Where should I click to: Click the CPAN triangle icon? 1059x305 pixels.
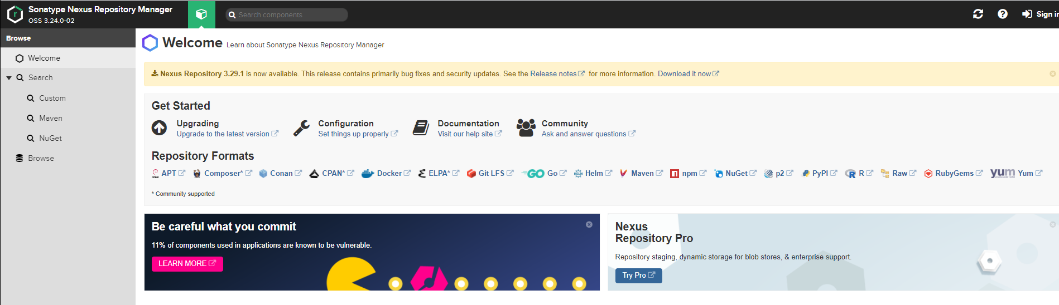[314, 174]
